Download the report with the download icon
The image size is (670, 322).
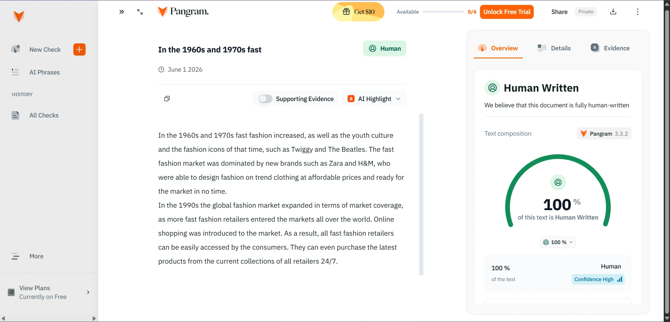click(613, 12)
